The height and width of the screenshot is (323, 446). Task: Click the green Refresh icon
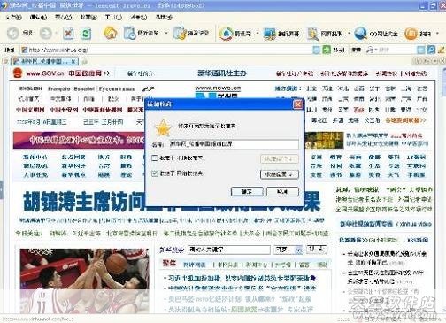click(86, 34)
